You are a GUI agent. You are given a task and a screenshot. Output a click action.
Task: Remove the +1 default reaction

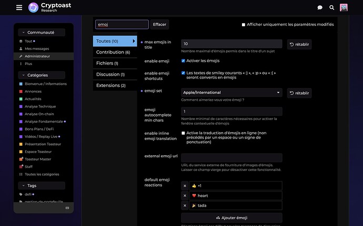coord(185,186)
